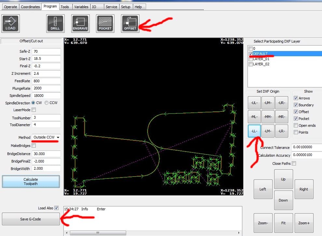The image size is (322, 236).
Task: Check the LAYER_02 checkbox
Action: click(250, 64)
